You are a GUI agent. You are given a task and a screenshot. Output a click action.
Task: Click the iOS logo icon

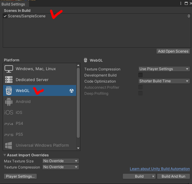(9, 112)
